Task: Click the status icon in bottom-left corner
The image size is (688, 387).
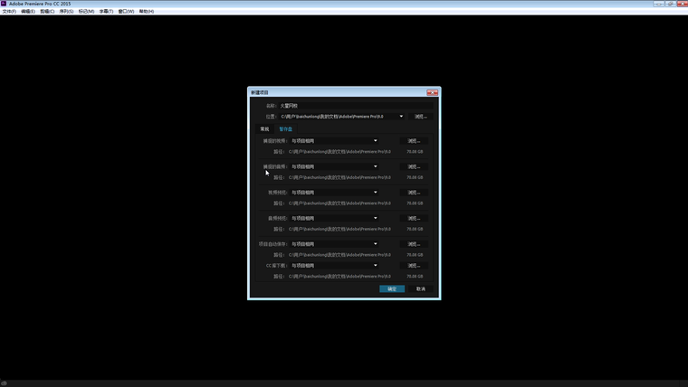Action: 5,382
